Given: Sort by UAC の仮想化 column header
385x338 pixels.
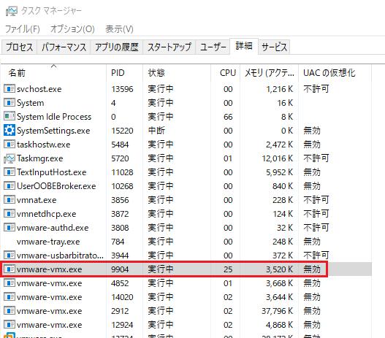Looking at the screenshot, I should [335, 73].
